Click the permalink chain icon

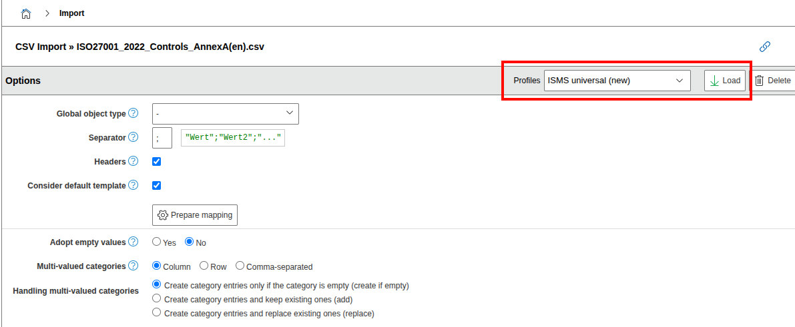(765, 47)
